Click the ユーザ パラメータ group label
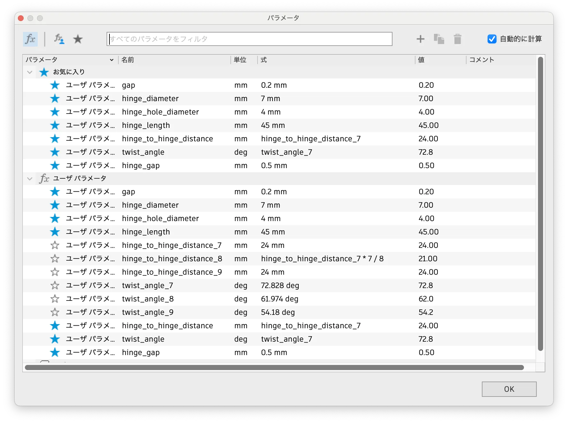 tap(79, 178)
